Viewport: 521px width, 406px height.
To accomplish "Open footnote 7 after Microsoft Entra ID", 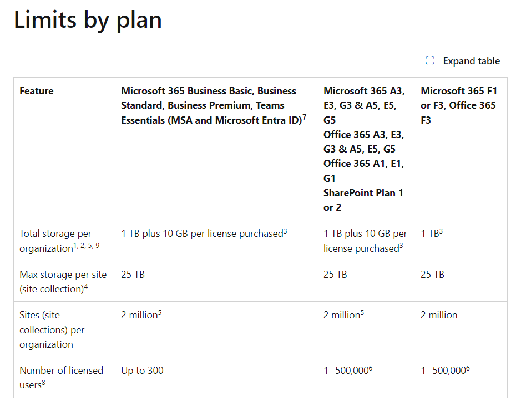I will [305, 117].
